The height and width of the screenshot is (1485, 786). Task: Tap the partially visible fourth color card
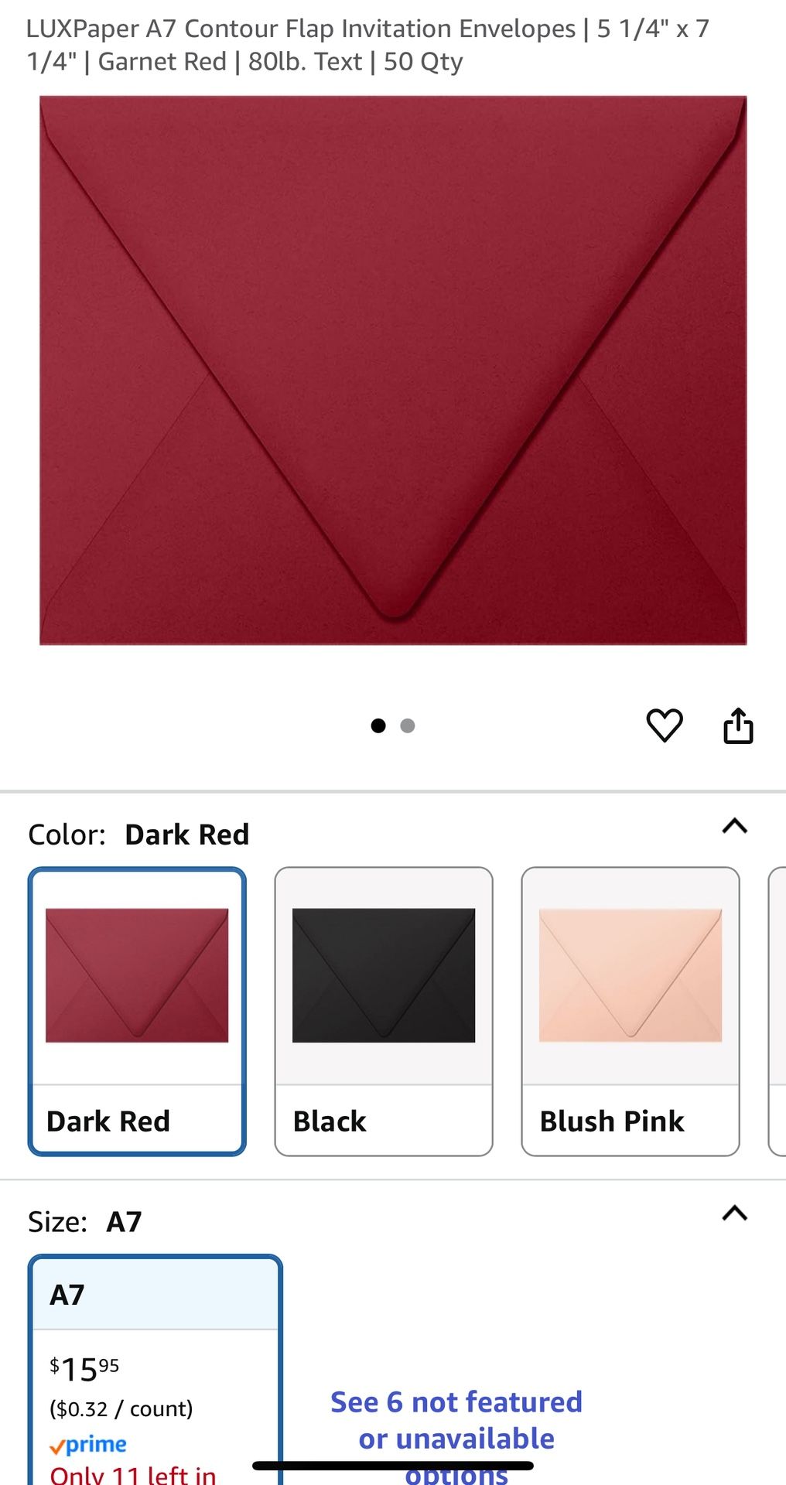(x=777, y=1012)
